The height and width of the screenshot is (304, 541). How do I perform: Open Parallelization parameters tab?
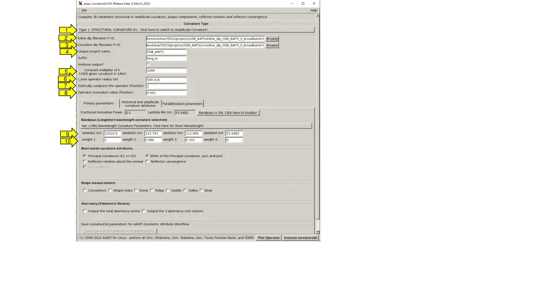click(182, 104)
